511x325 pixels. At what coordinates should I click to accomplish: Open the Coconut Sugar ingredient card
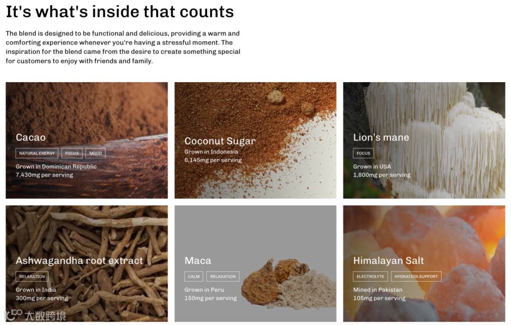pos(255,140)
